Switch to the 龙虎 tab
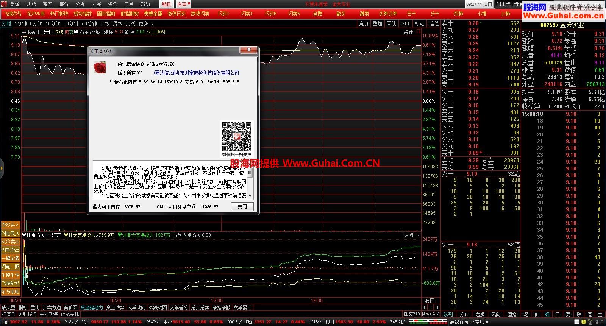Screen dimensions: 606x326 click(480, 314)
